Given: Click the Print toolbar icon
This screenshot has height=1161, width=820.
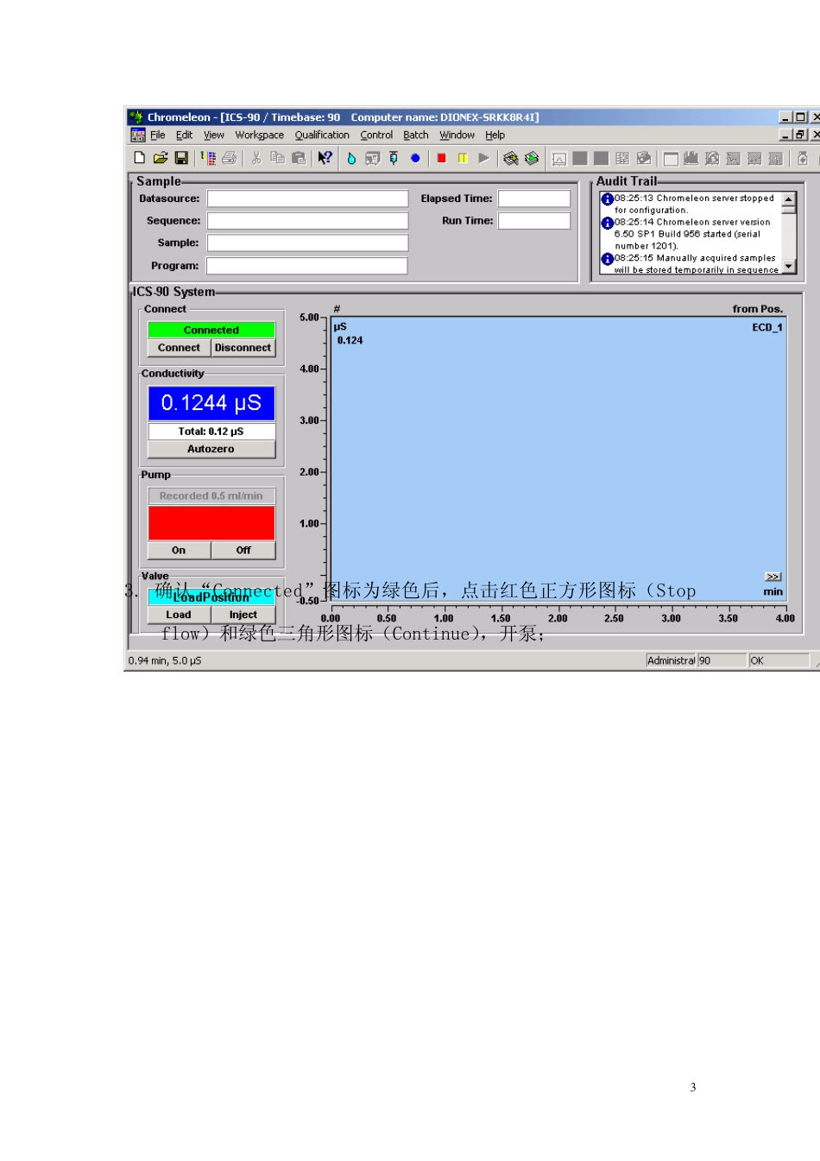Looking at the screenshot, I should coord(229,158).
